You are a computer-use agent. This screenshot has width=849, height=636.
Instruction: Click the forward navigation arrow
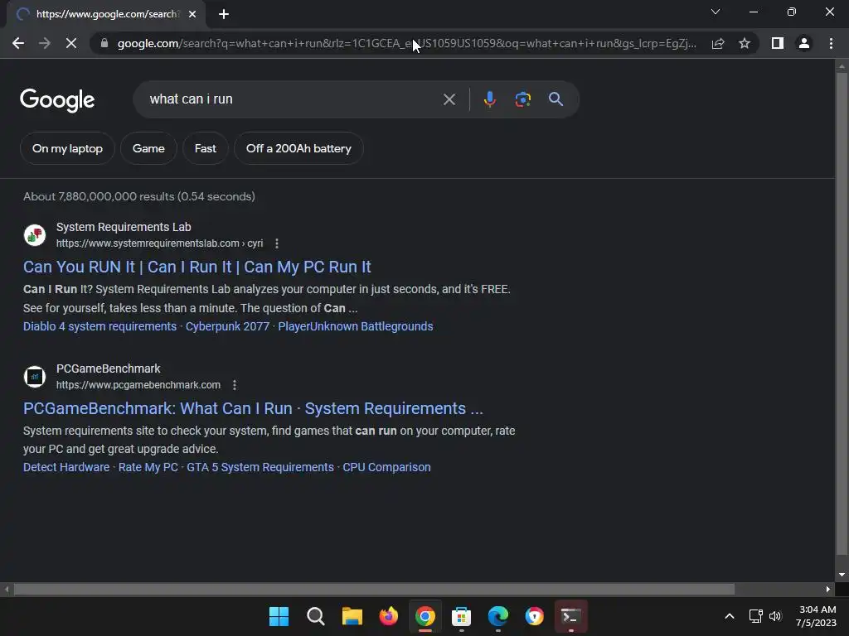(45, 43)
